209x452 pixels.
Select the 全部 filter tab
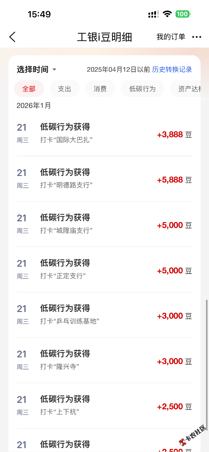pyautogui.click(x=29, y=89)
